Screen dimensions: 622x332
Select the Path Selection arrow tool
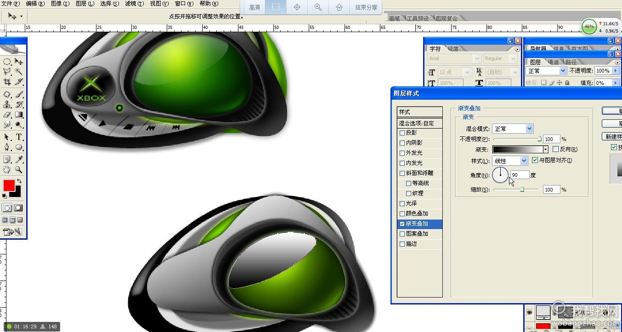click(7, 137)
